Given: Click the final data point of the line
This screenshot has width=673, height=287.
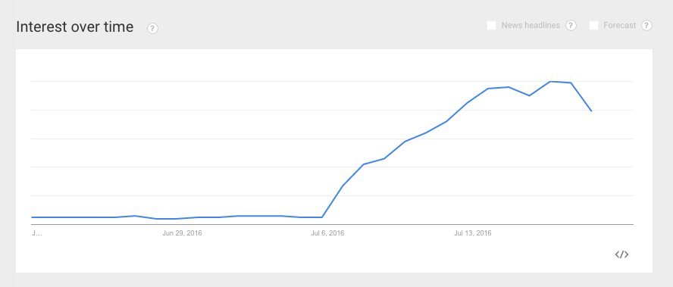Looking at the screenshot, I should (x=591, y=111).
